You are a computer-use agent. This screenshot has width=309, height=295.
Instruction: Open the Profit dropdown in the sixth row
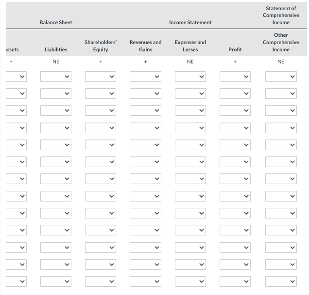tap(235, 162)
